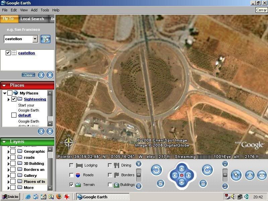This screenshot has width=268, height=201.
Task: Pan the map left
Action: [x=175, y=176]
